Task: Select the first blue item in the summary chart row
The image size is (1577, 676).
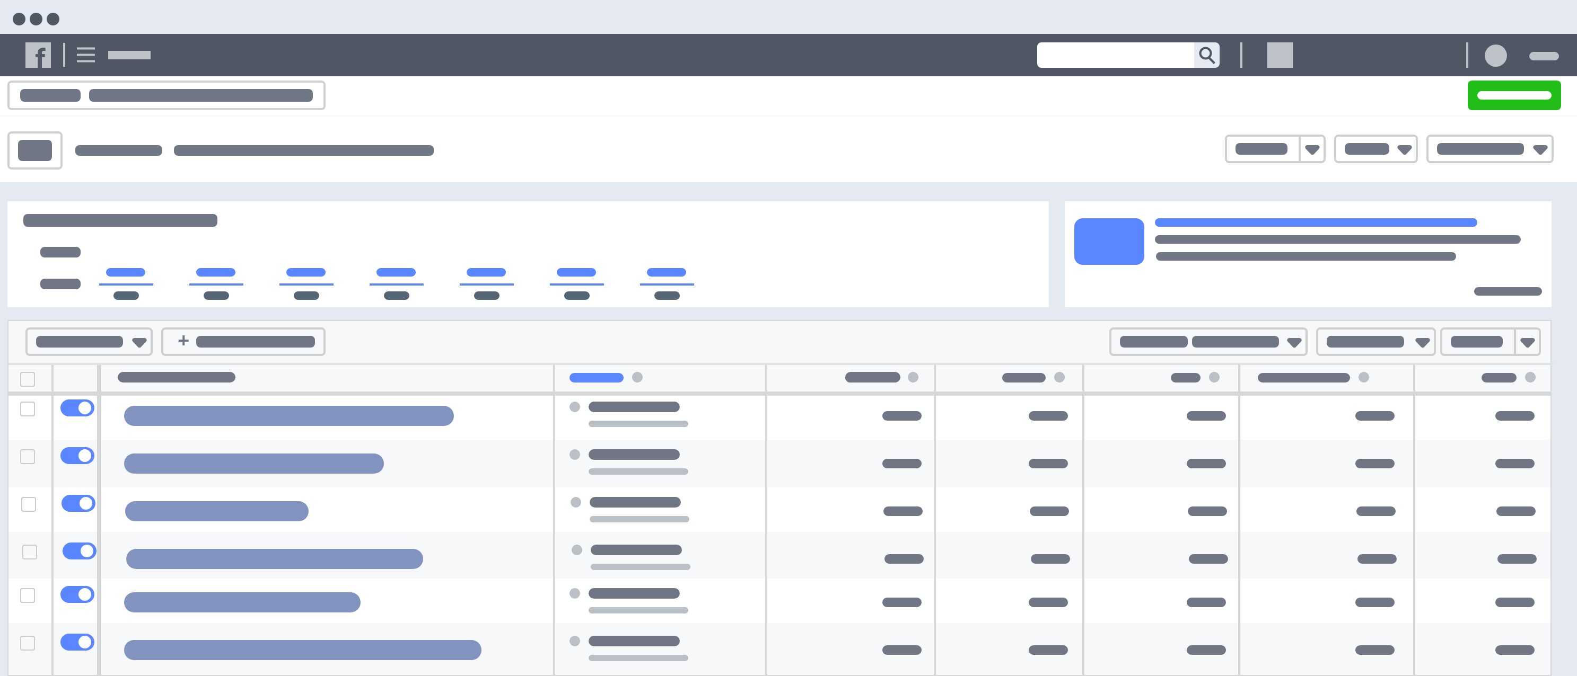Action: coord(126,272)
